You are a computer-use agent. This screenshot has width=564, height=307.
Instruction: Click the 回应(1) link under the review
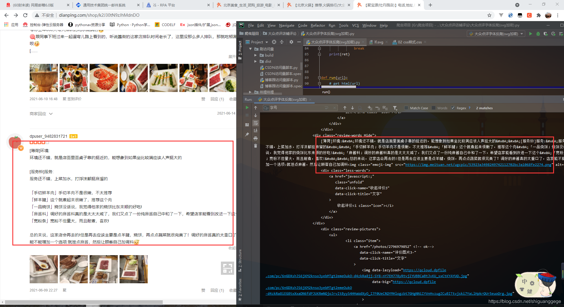pyautogui.click(x=217, y=290)
